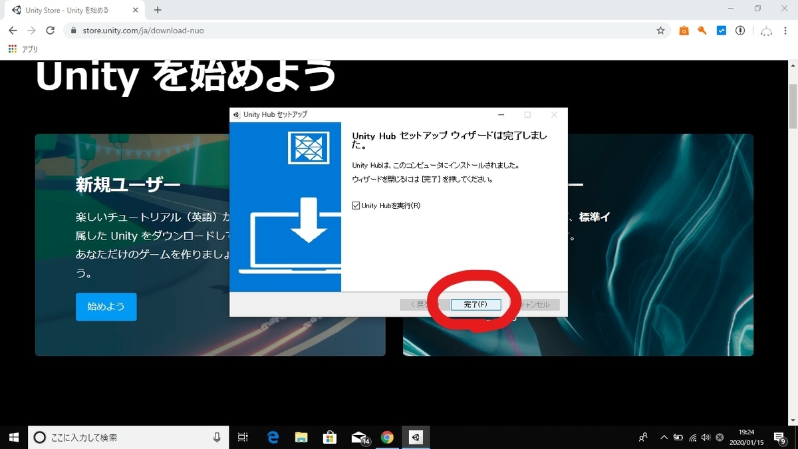This screenshot has width=798, height=449.
Task: Go back in Chrome browser
Action: (x=13, y=31)
